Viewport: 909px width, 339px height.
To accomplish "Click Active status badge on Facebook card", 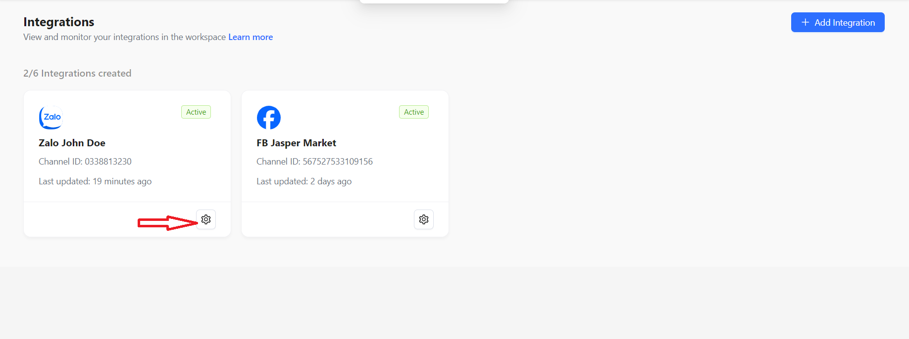I will [x=414, y=112].
